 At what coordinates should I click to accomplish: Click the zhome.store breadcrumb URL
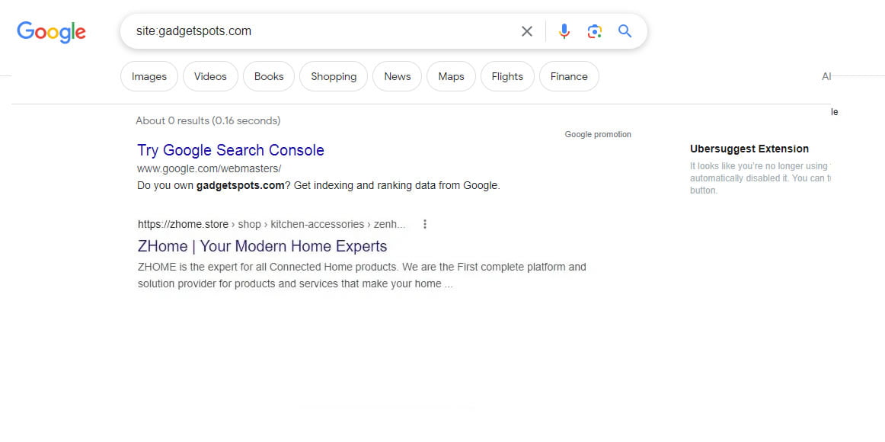(x=271, y=224)
